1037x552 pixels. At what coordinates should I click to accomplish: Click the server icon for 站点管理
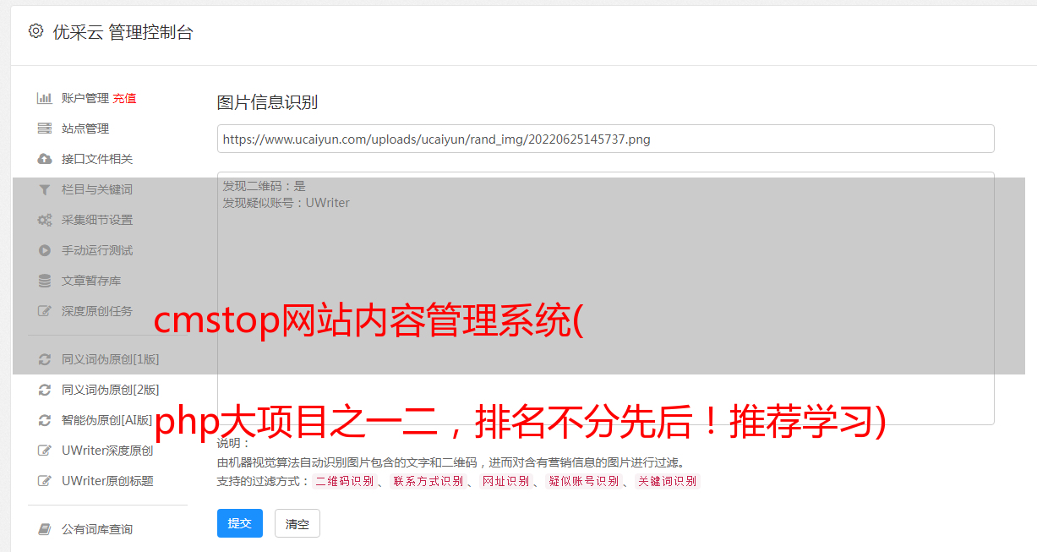45,128
